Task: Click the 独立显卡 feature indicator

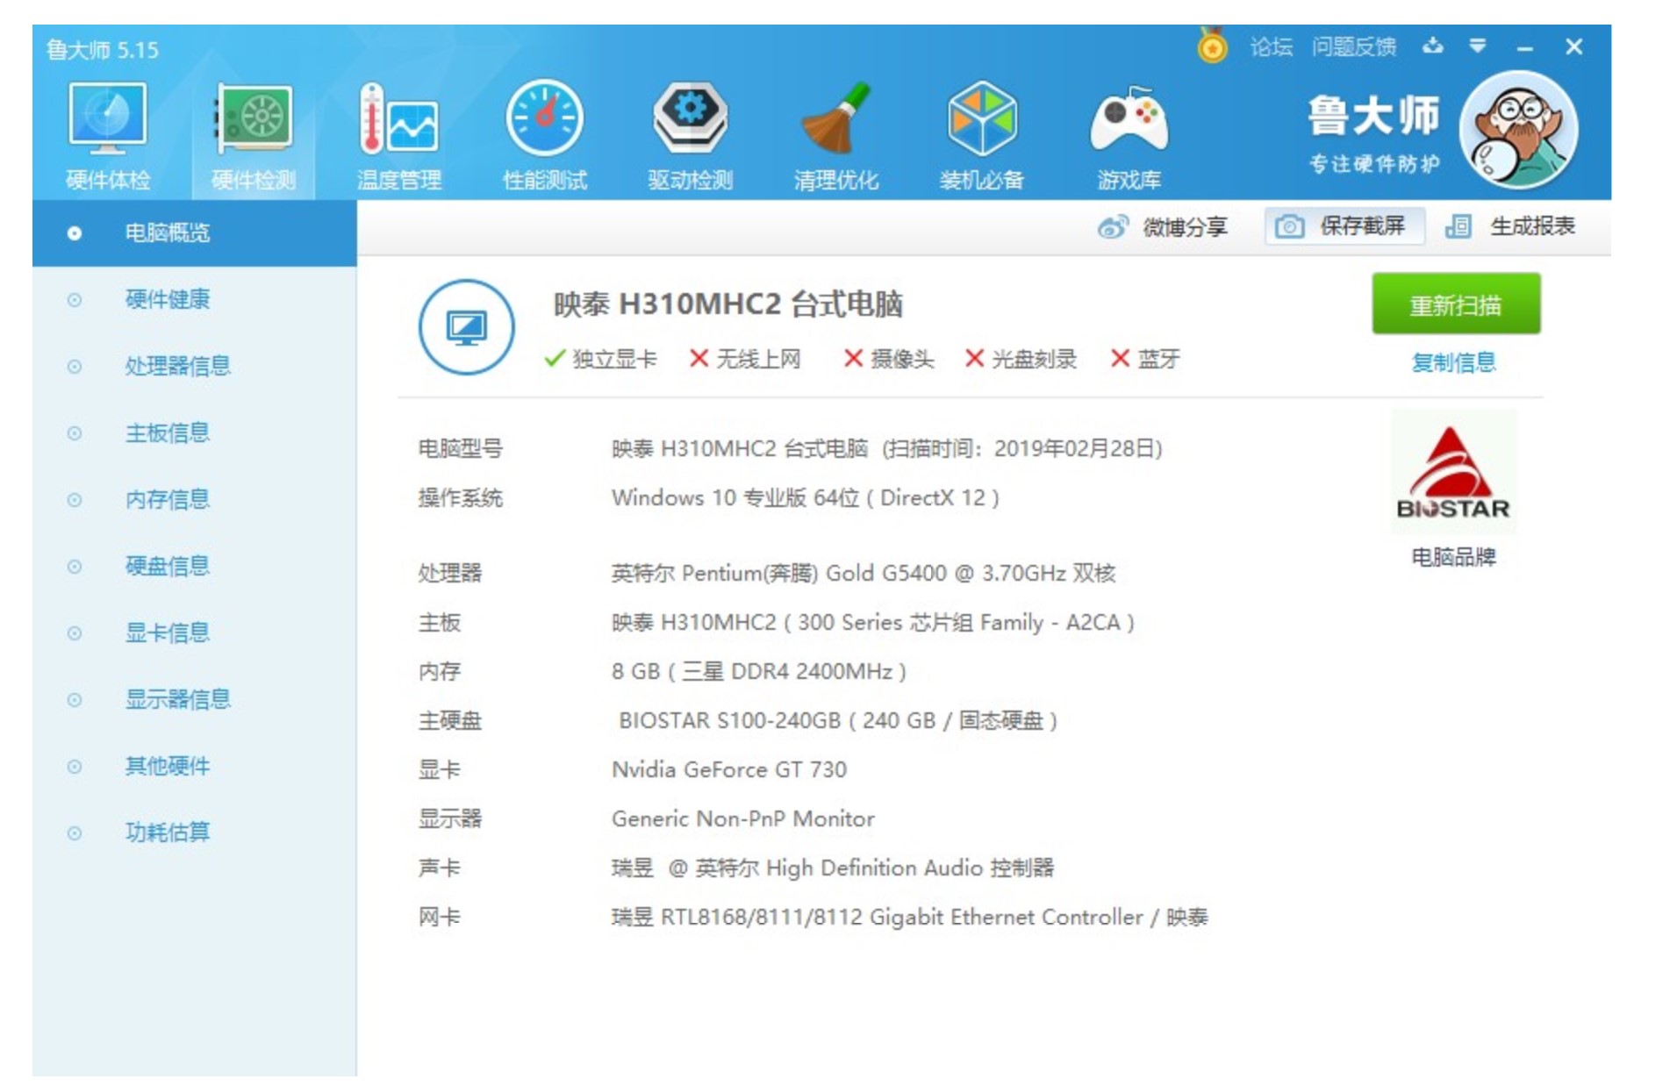Action: point(600,359)
